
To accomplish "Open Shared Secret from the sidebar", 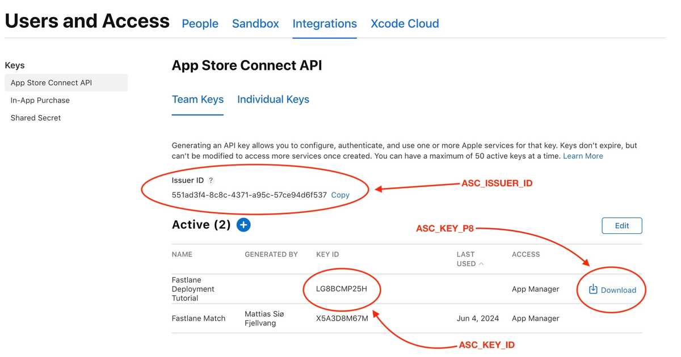I will point(36,117).
